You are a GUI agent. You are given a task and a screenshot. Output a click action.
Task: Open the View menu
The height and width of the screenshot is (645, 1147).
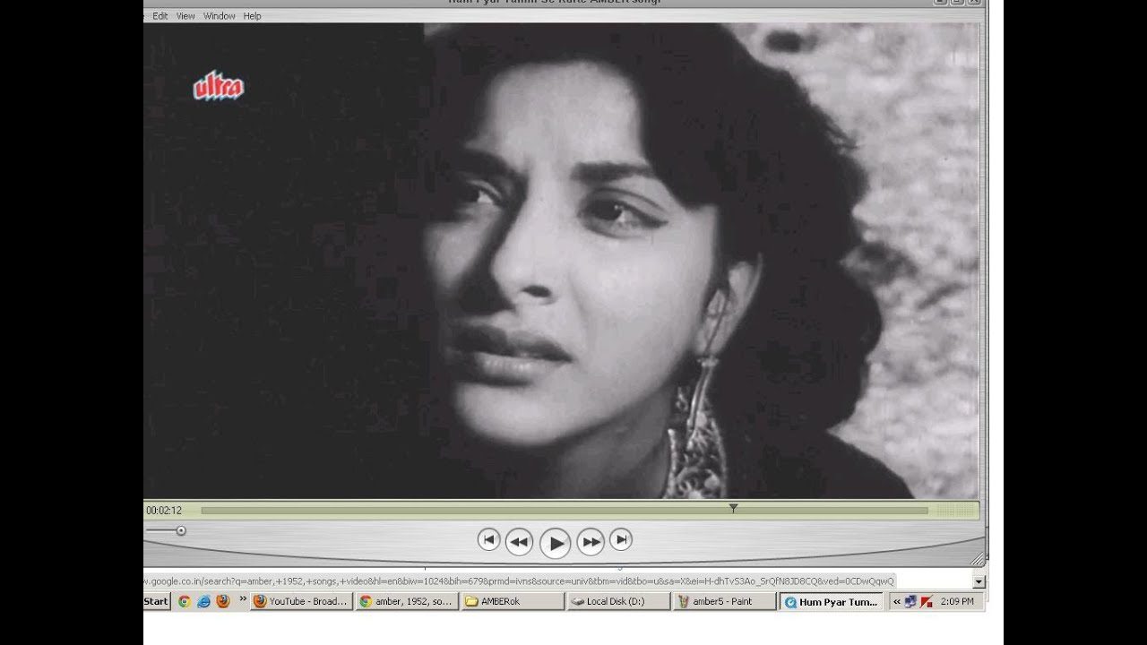click(x=185, y=16)
